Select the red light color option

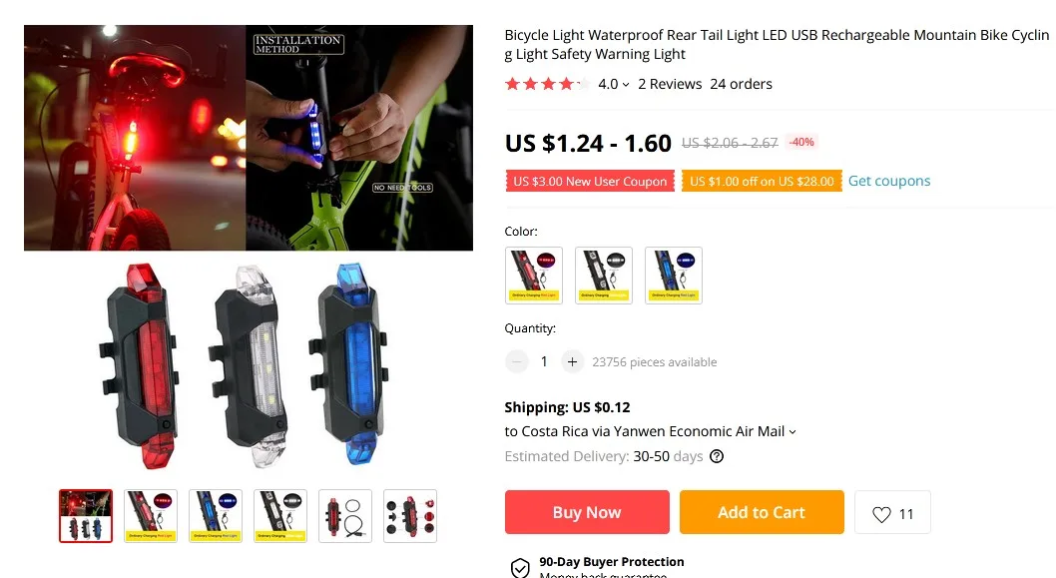pyautogui.click(x=533, y=276)
